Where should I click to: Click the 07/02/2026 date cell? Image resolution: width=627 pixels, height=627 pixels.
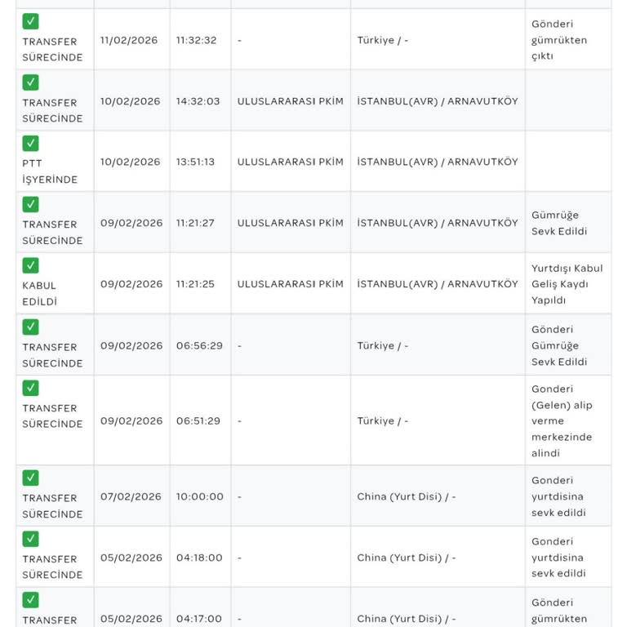click(131, 496)
